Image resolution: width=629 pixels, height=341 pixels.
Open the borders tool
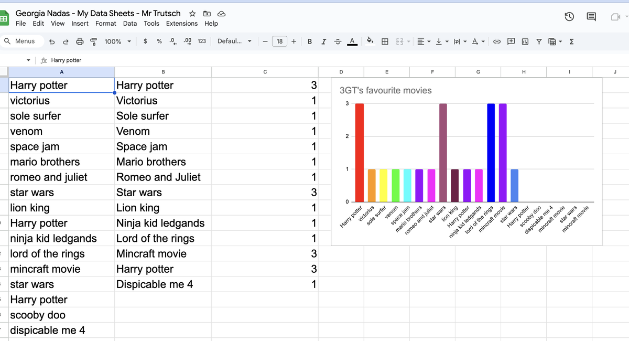(385, 41)
